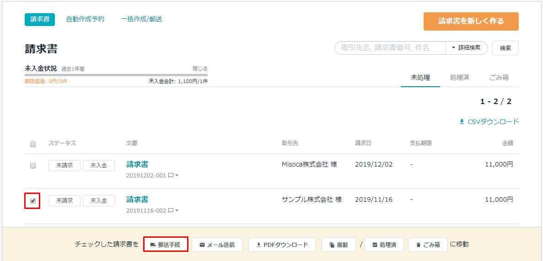Click the 1 - 2 / 2 pagination text
The width and height of the screenshot is (543, 261).
[495, 101]
